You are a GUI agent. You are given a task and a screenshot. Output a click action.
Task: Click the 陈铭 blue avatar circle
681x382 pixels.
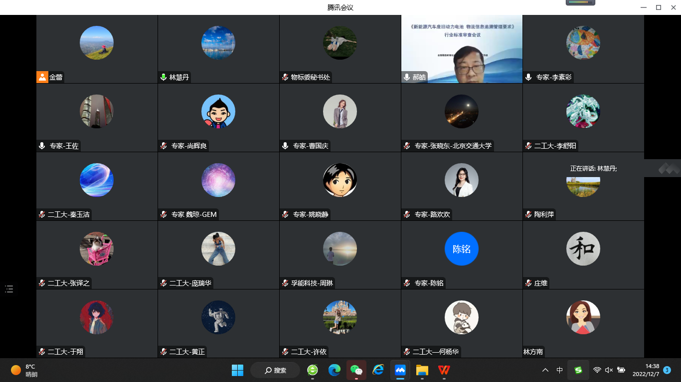tap(462, 249)
